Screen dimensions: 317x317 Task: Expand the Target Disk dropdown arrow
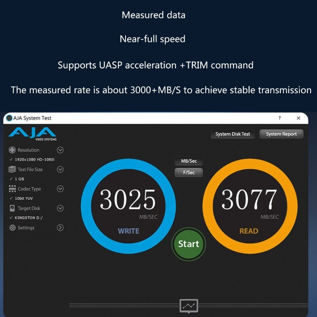[60, 208]
